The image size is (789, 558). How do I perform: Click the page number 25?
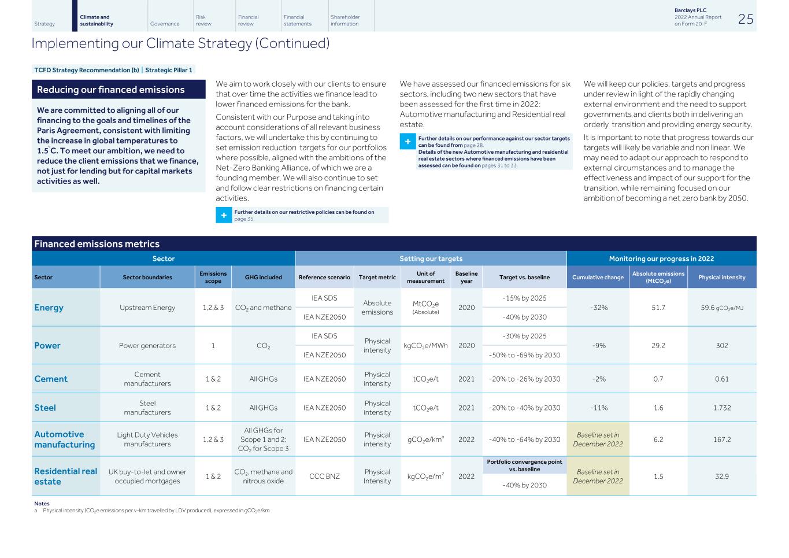point(746,19)
